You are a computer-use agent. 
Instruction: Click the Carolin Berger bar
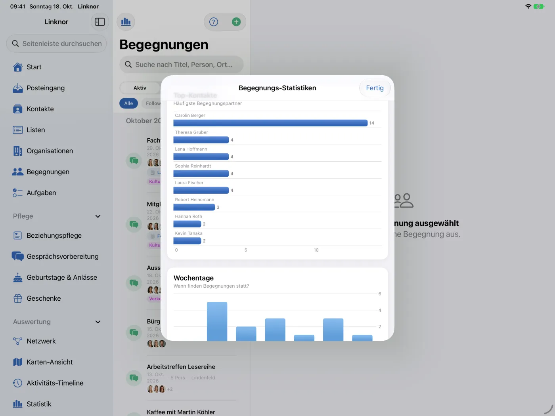point(270,123)
